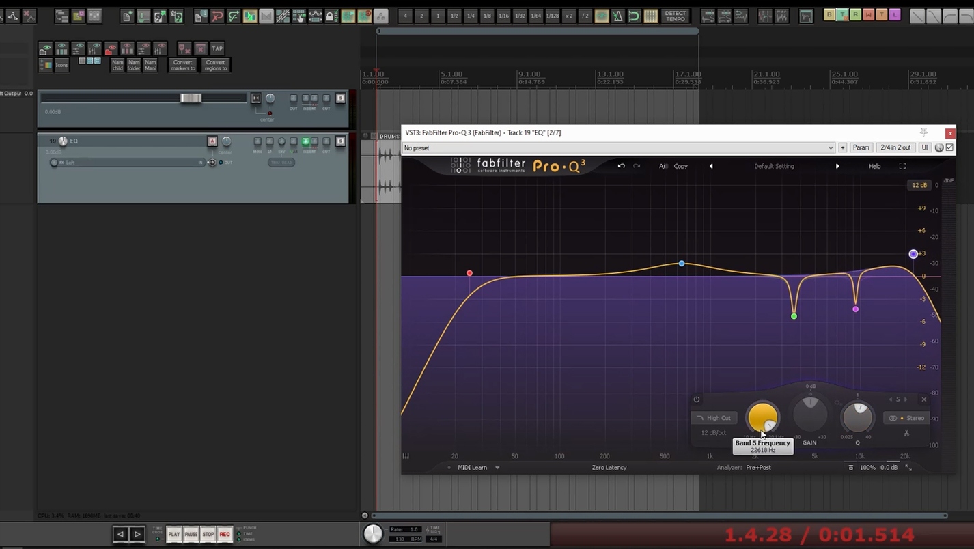Select 1/4 grid division button

(x=471, y=16)
